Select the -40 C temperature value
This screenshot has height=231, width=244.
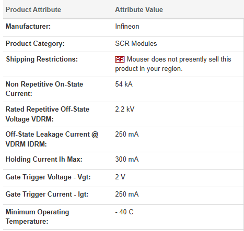(124, 212)
